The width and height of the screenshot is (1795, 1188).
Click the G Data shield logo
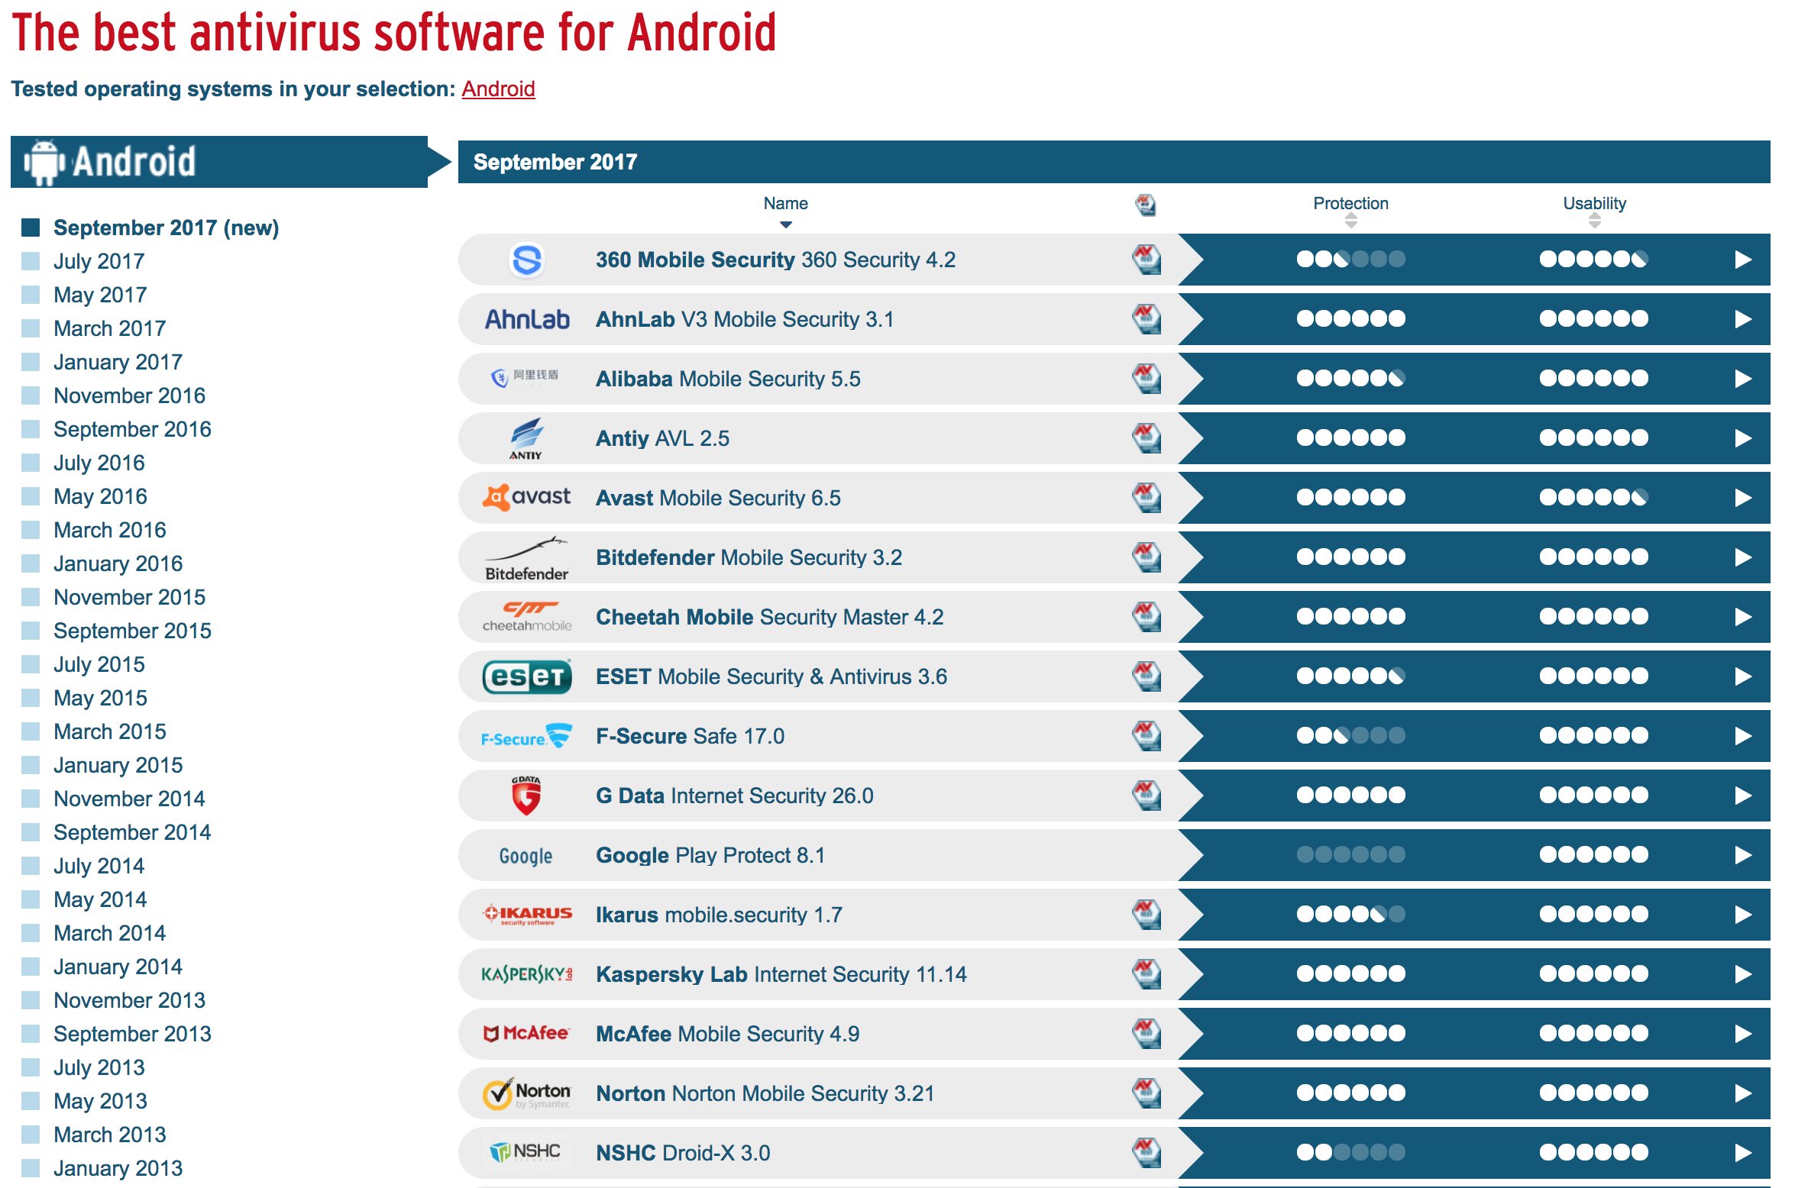(x=526, y=796)
